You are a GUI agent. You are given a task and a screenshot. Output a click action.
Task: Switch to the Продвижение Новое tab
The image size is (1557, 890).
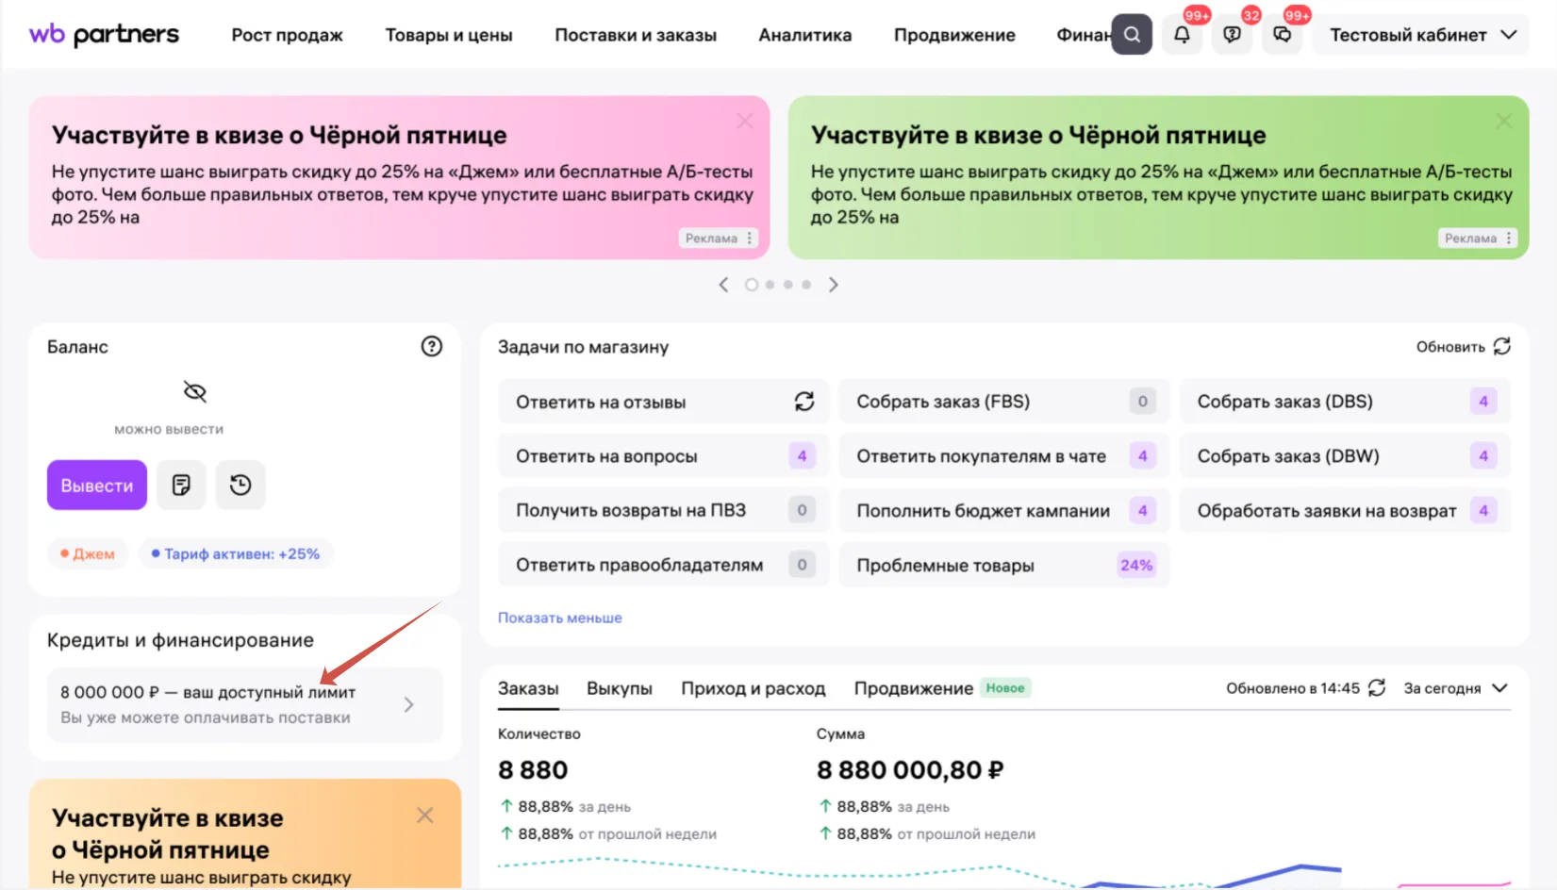click(x=943, y=688)
